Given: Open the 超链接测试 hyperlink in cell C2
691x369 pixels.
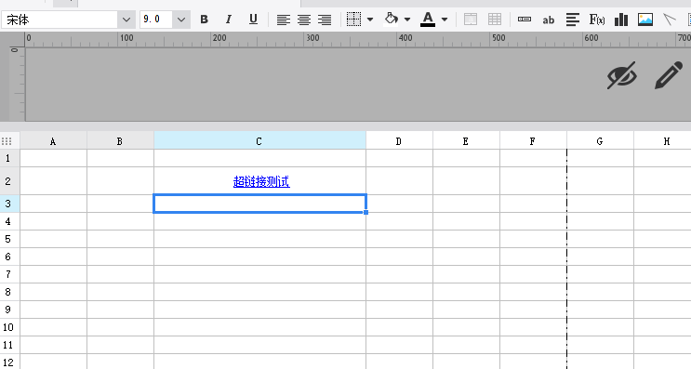Looking at the screenshot, I should 261,181.
